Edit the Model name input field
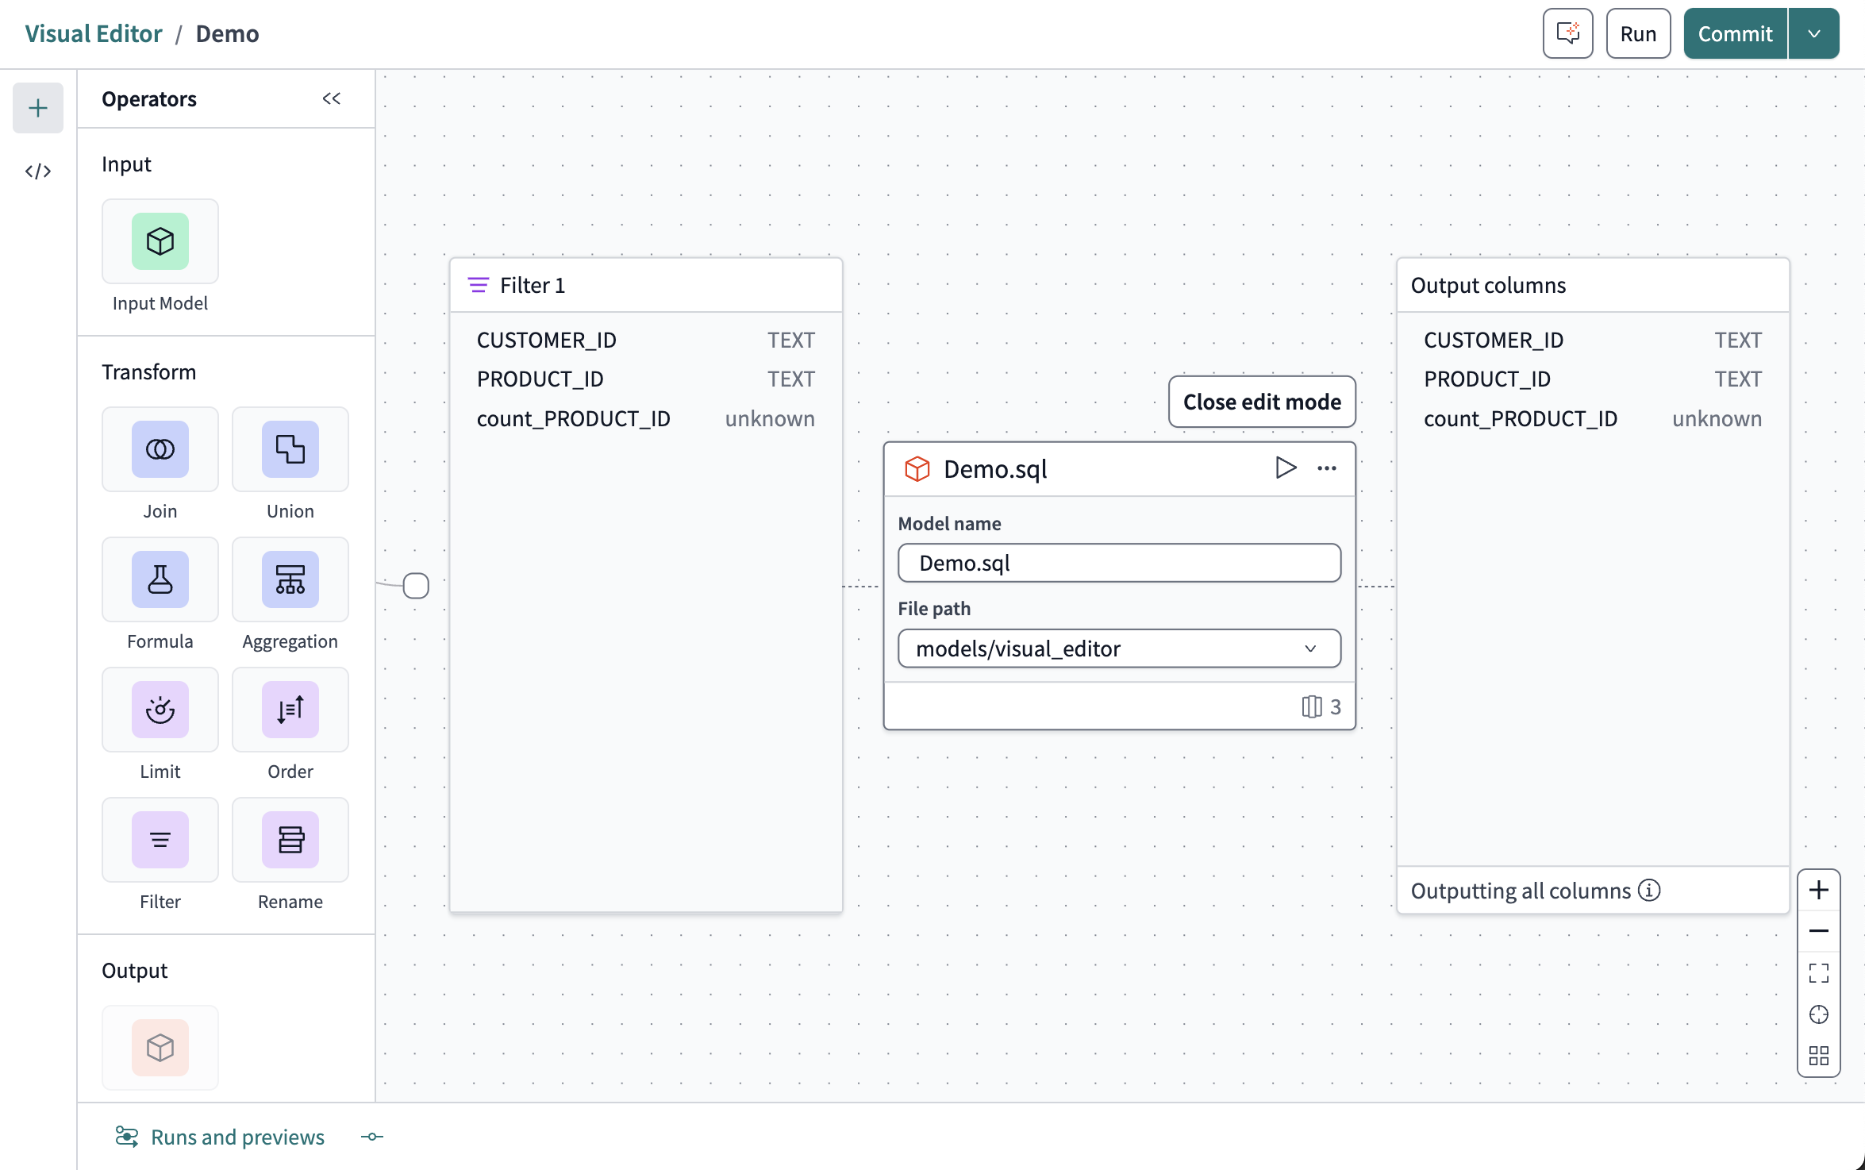This screenshot has width=1865, height=1170. click(x=1118, y=562)
